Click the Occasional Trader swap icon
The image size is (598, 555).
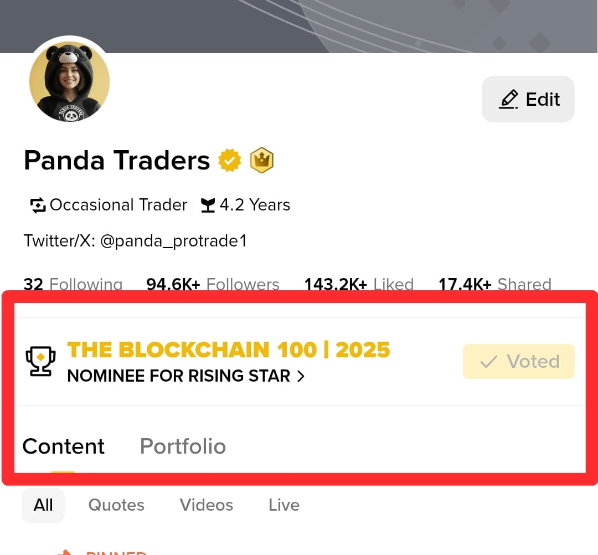pyautogui.click(x=38, y=205)
